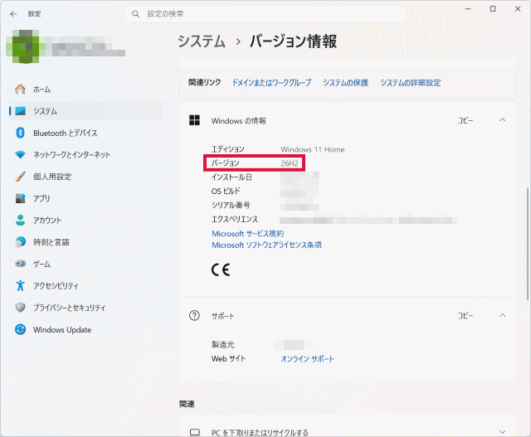Maximize the 設定 window
The image size is (531, 437).
pos(493,9)
